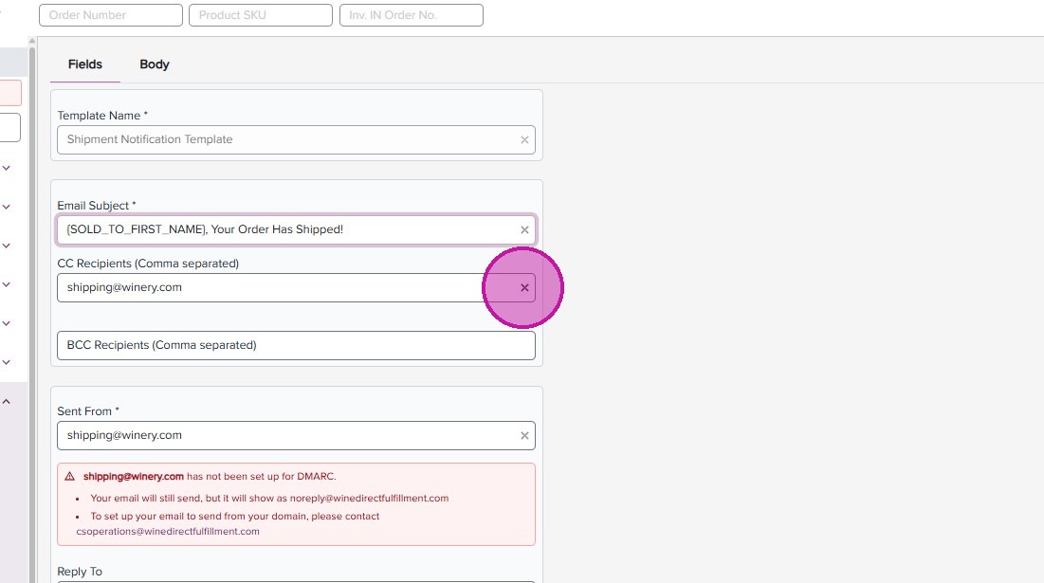Clear the Template Name field
Image resolution: width=1044 pixels, height=583 pixels.
click(x=524, y=140)
